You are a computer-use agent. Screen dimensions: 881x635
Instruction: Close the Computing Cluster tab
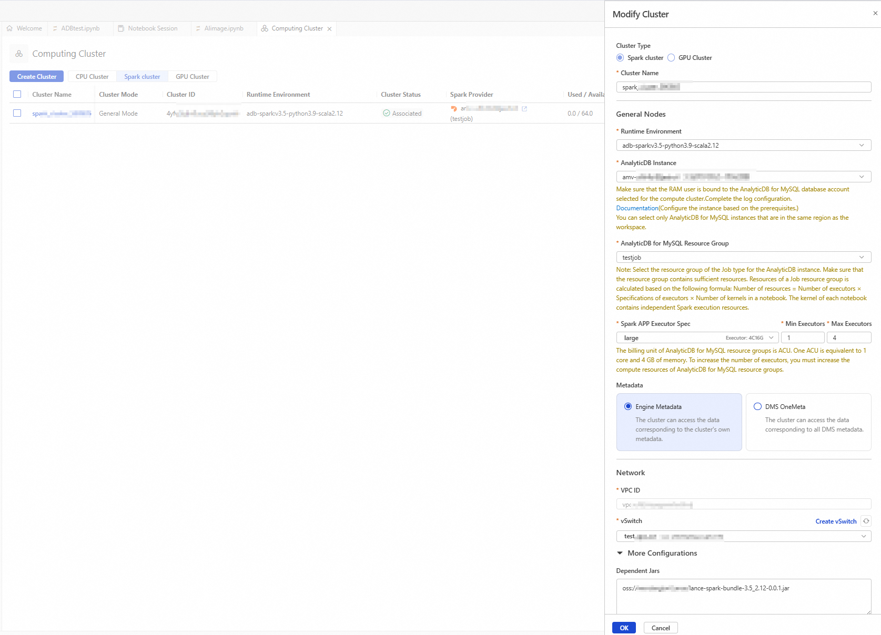(x=329, y=29)
